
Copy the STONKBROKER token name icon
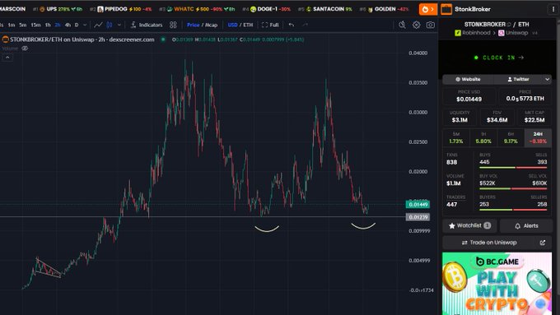tap(509, 25)
